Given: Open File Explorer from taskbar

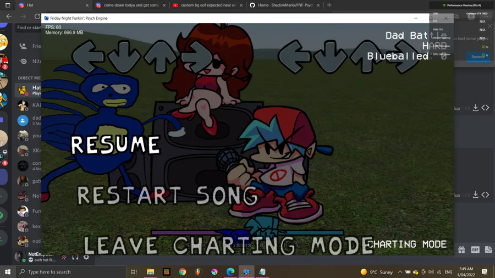Looking at the screenshot, I should pyautogui.click(x=150, y=272).
